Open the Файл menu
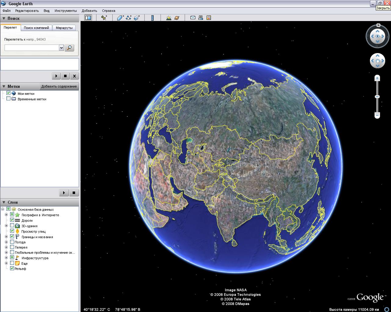Screen dimensions: 391x312 pyautogui.click(x=6, y=11)
